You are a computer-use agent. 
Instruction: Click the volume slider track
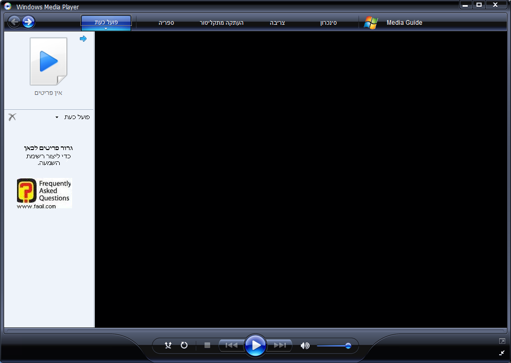coord(332,346)
